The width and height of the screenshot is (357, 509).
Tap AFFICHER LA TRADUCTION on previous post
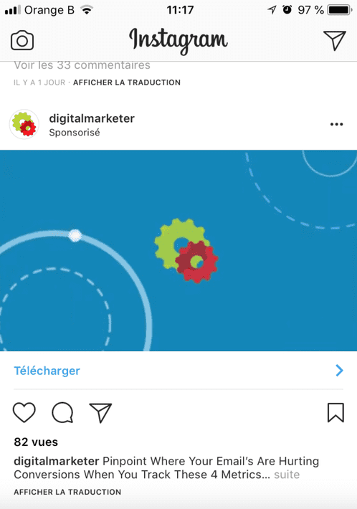127,82
